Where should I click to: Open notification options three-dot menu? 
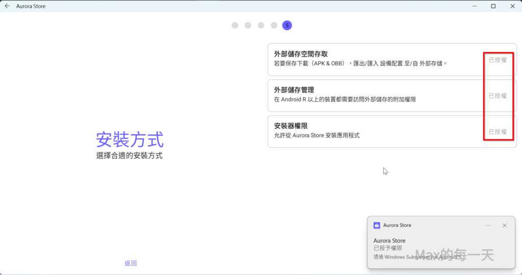coord(488,226)
